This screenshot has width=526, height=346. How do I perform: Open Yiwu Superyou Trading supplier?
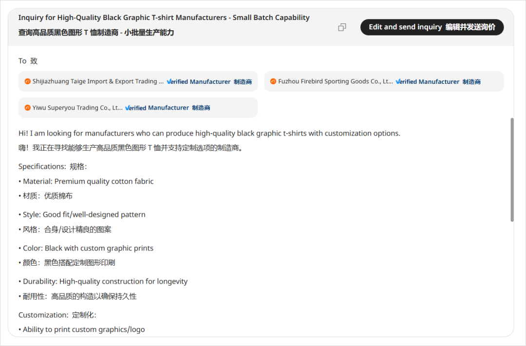77,108
